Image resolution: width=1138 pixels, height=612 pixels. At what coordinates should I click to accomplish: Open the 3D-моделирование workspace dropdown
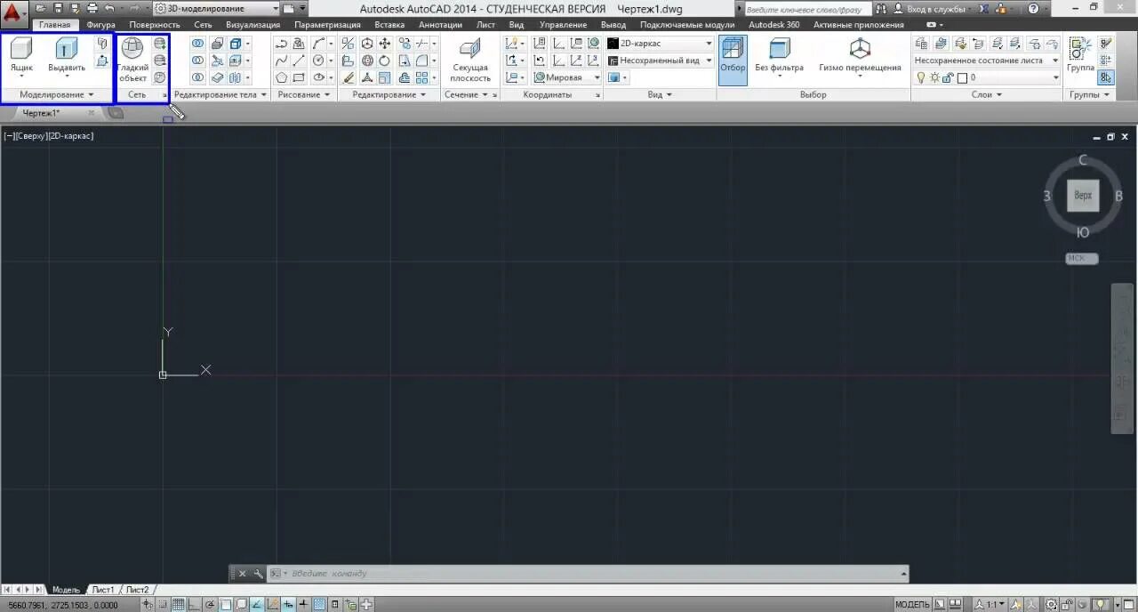218,8
